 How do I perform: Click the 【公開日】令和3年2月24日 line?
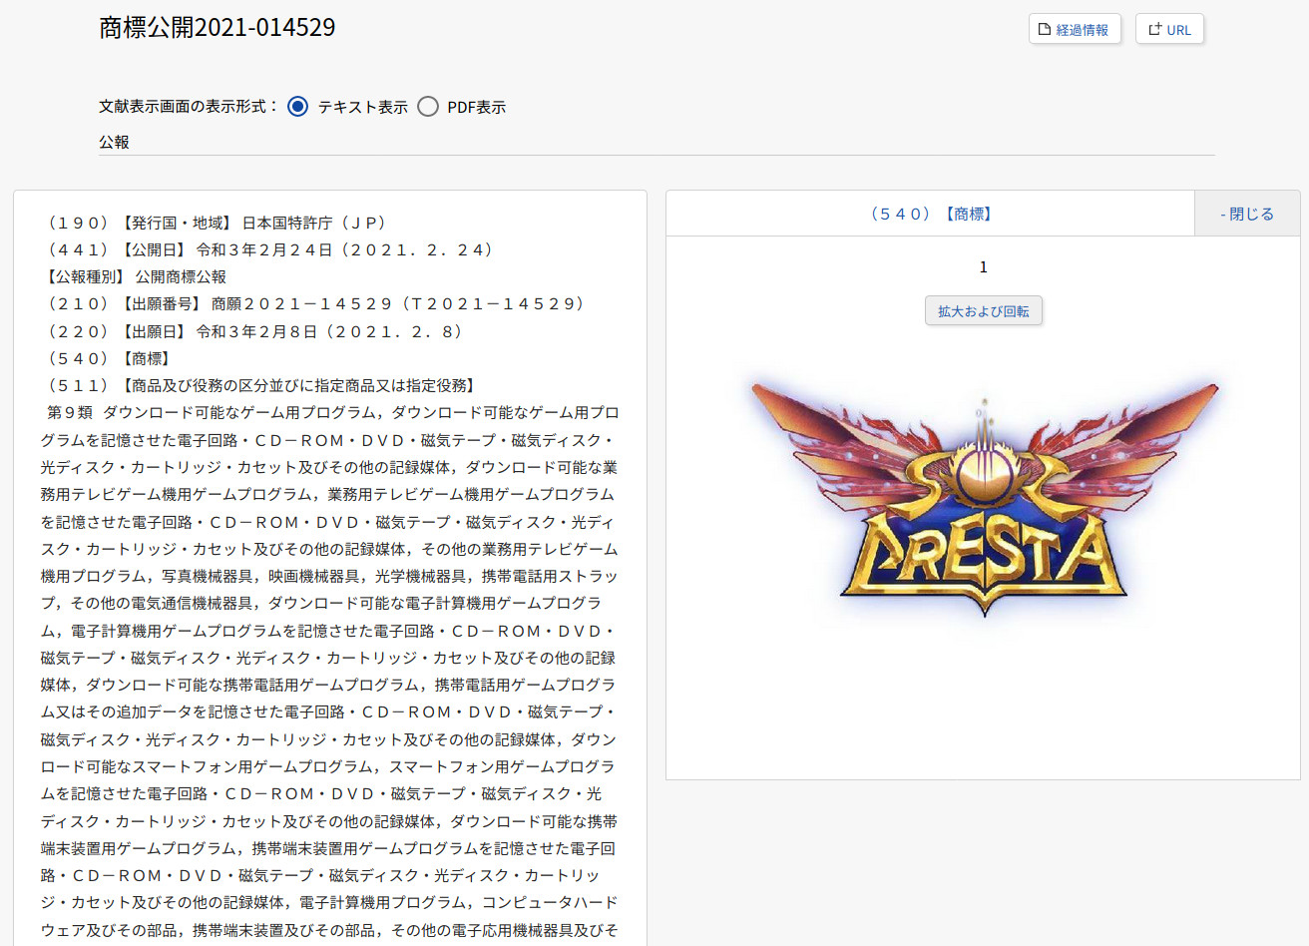tap(270, 249)
